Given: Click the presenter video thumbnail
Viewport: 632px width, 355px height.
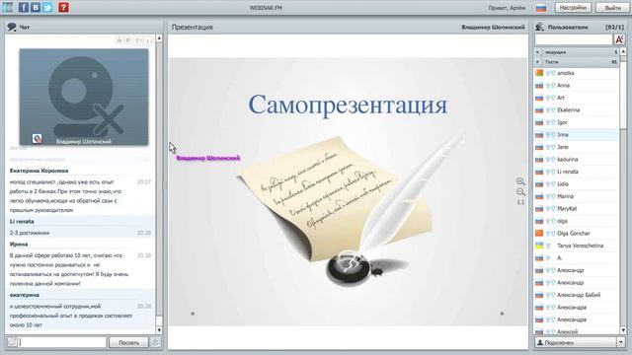Looking at the screenshot, I should [84, 97].
